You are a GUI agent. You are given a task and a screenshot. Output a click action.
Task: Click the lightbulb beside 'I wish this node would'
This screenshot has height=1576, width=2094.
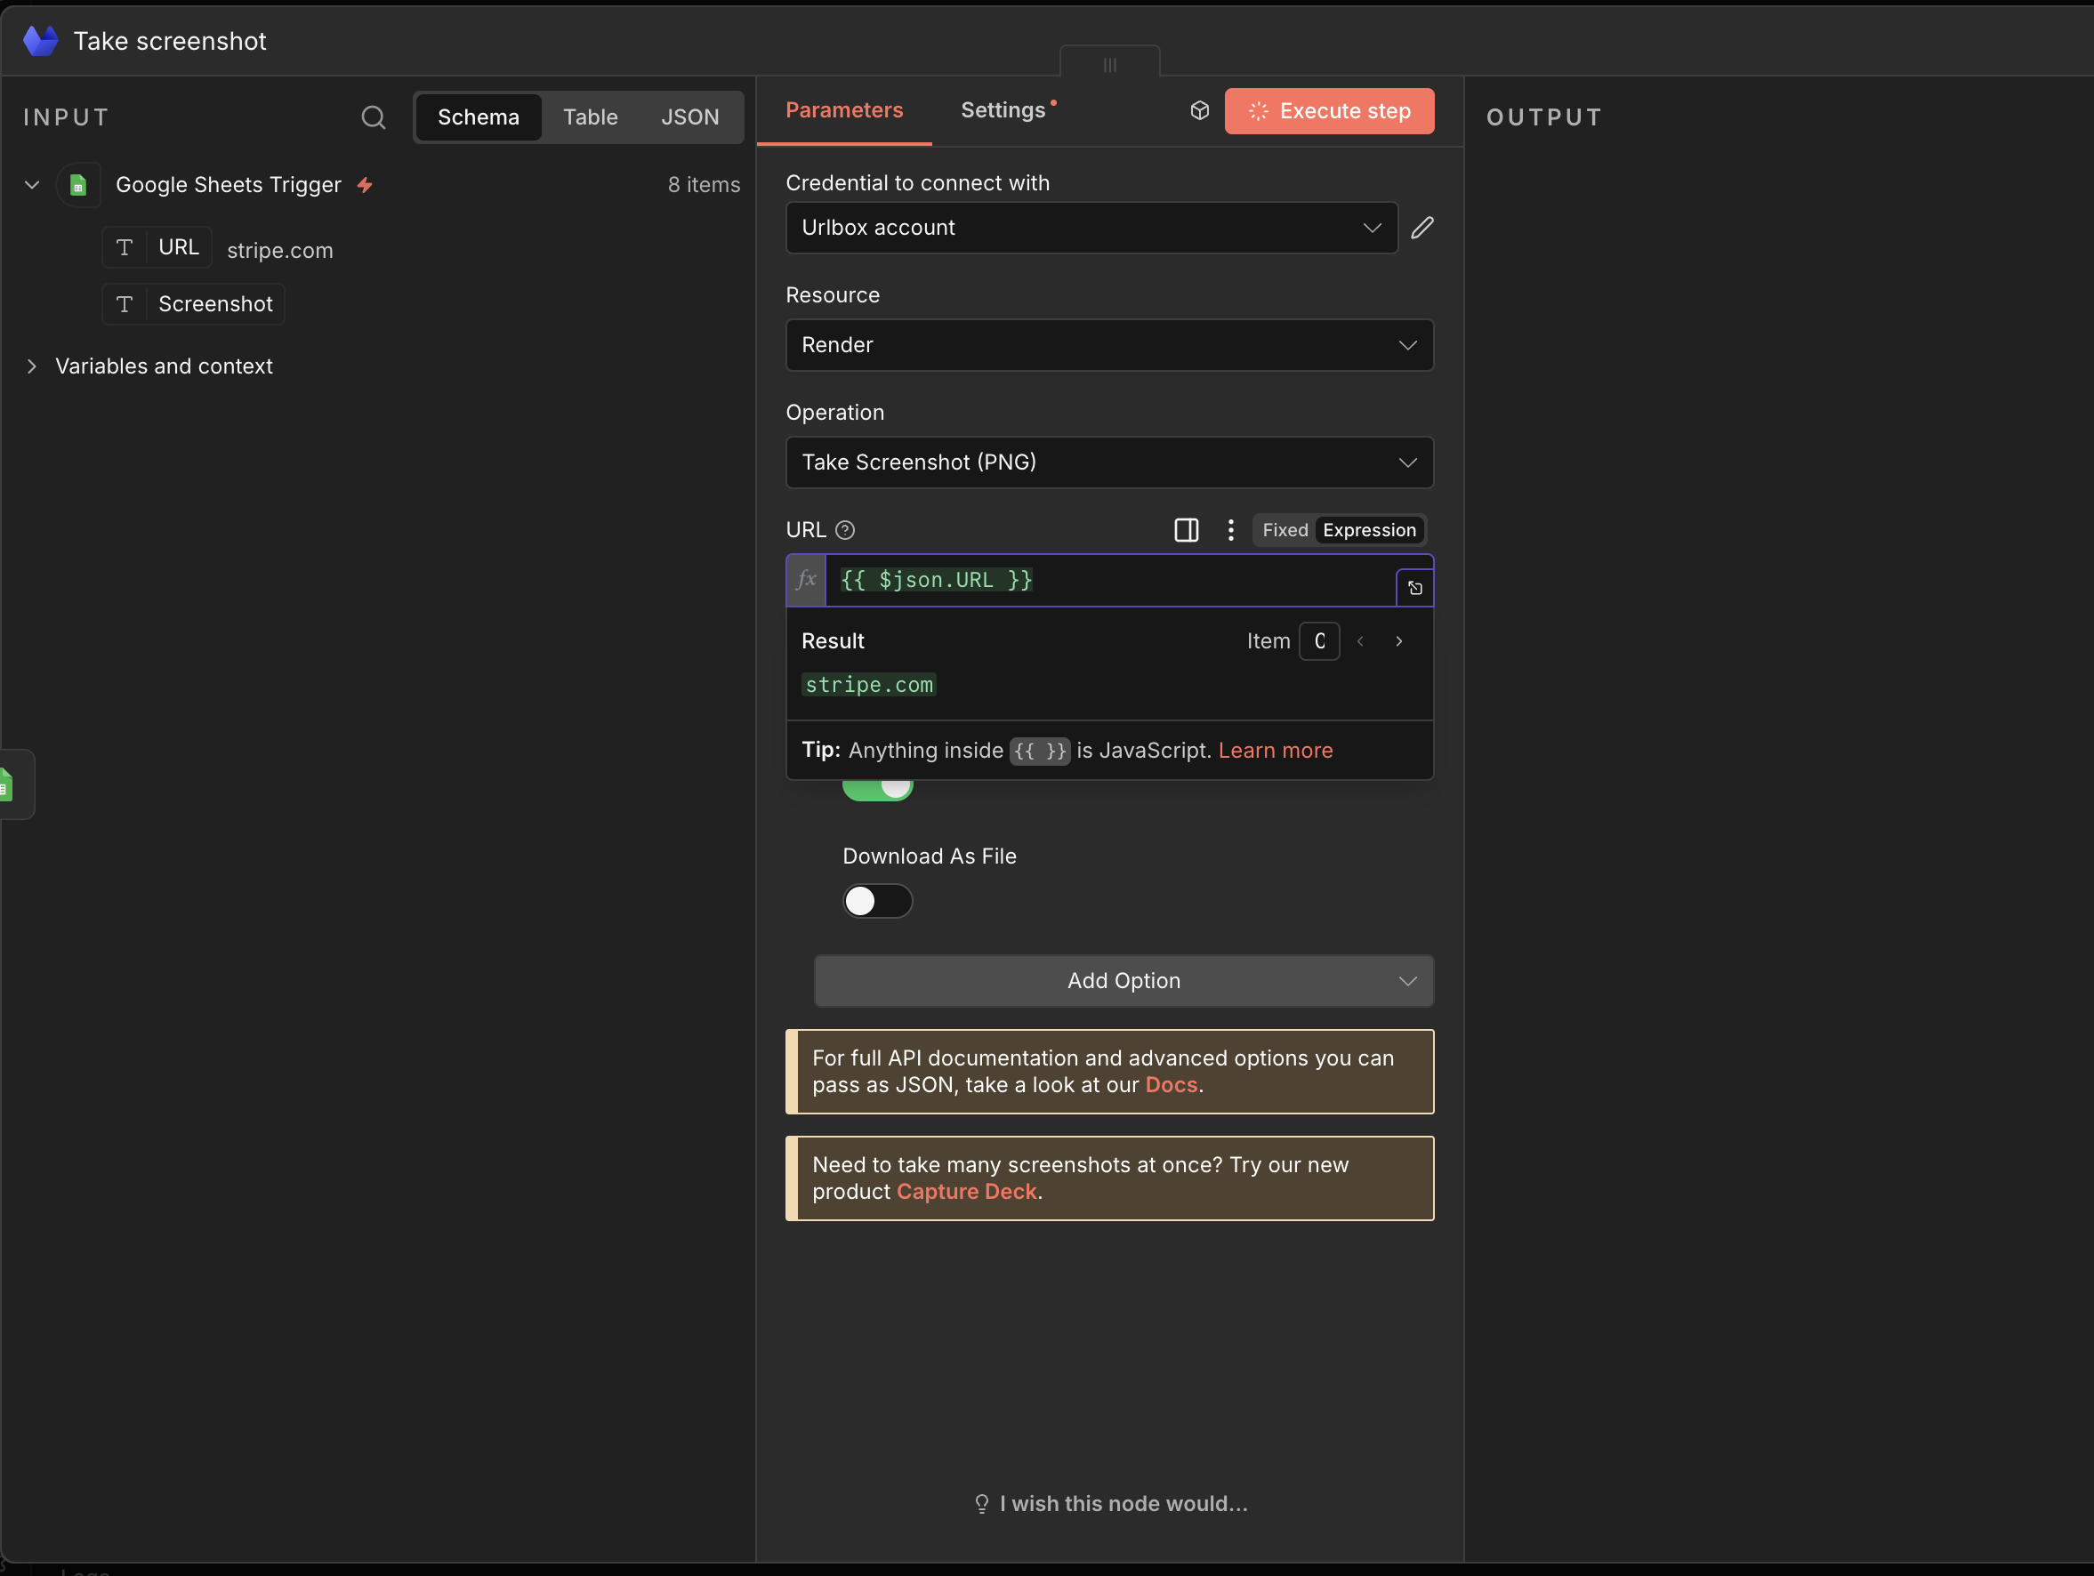coord(981,1503)
